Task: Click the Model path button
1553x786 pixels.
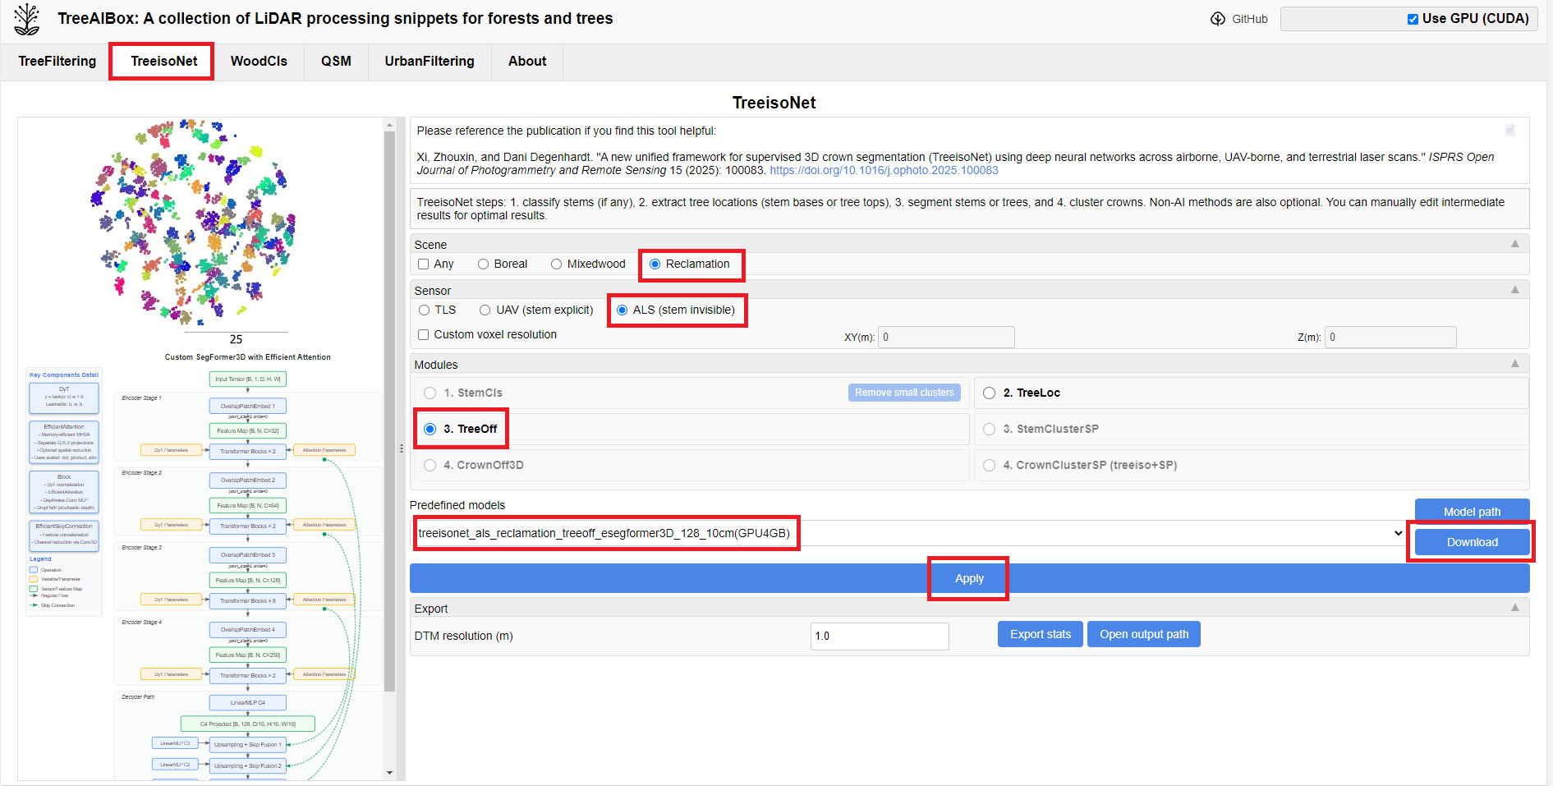Action: point(1472,512)
